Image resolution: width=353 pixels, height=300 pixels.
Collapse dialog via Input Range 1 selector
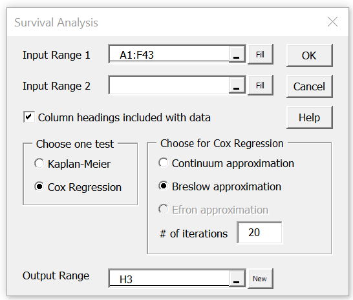point(237,54)
